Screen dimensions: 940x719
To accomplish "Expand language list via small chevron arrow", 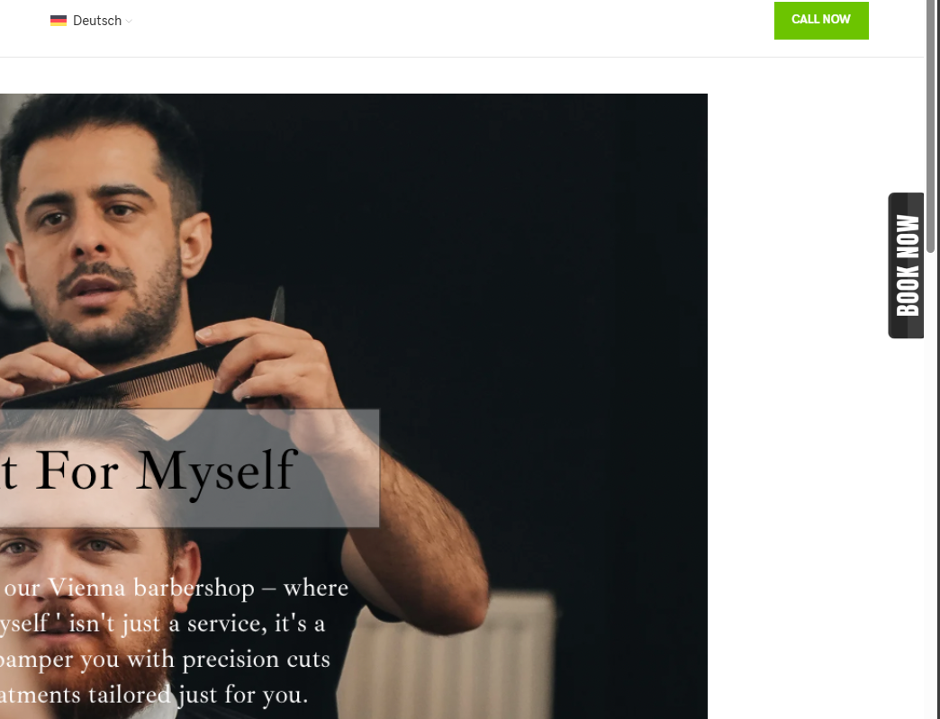I will 129,21.
